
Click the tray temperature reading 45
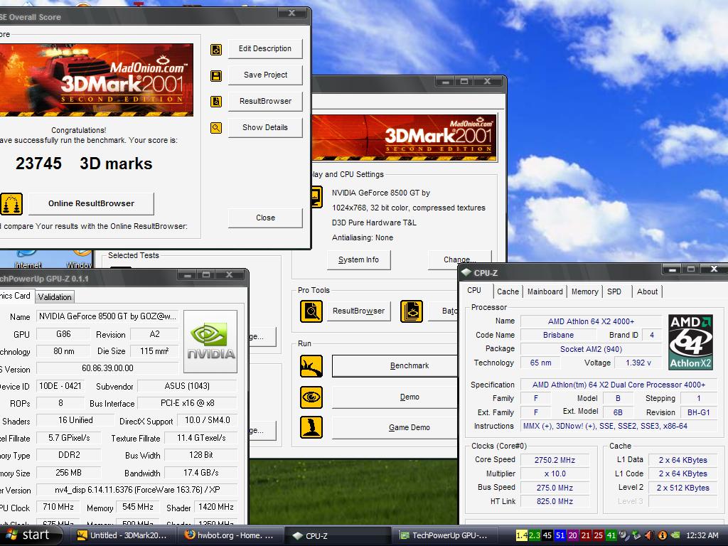547,535
